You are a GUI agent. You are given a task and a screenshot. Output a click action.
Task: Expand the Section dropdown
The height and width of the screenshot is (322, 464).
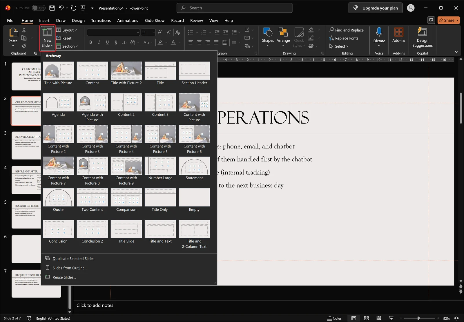coord(67,46)
